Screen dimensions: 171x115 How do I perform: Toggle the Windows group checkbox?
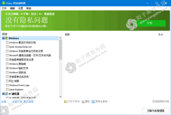point(3,38)
